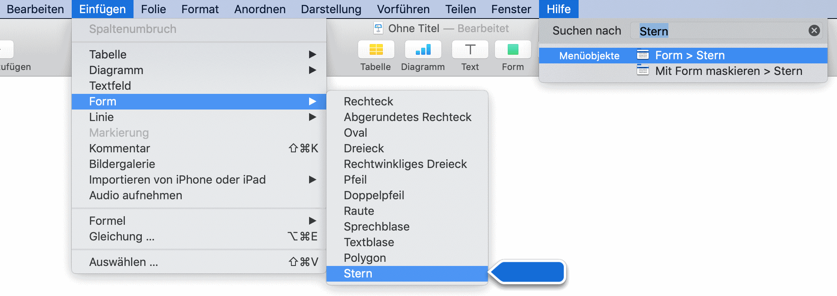
Task: Select "Kommentar" in the Einfügen menu
Action: coord(119,148)
